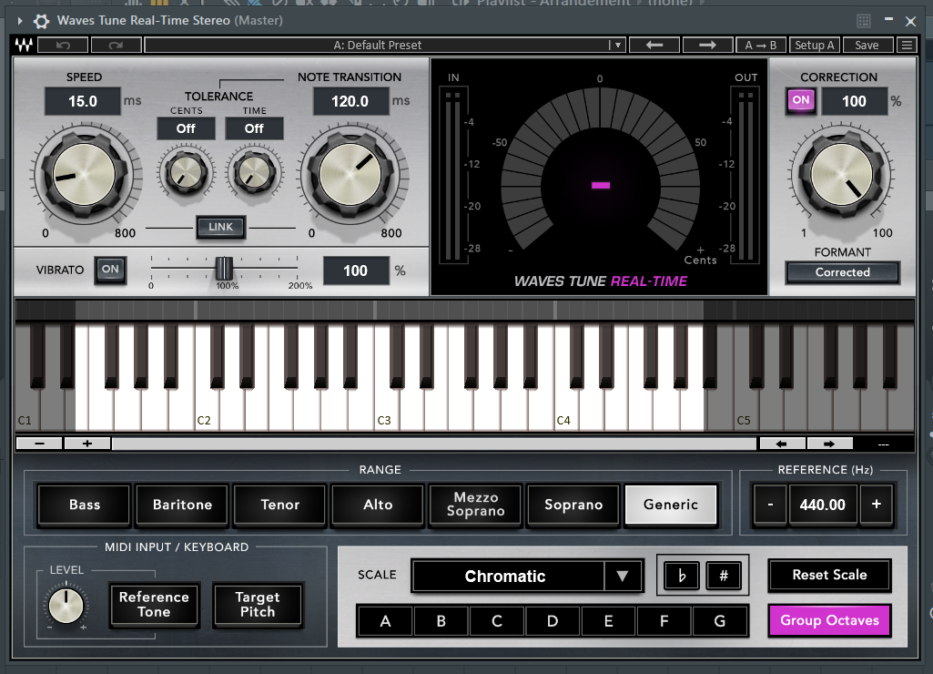The width and height of the screenshot is (933, 674).
Task: Decrease reference Hz with minus button
Action: (x=770, y=505)
